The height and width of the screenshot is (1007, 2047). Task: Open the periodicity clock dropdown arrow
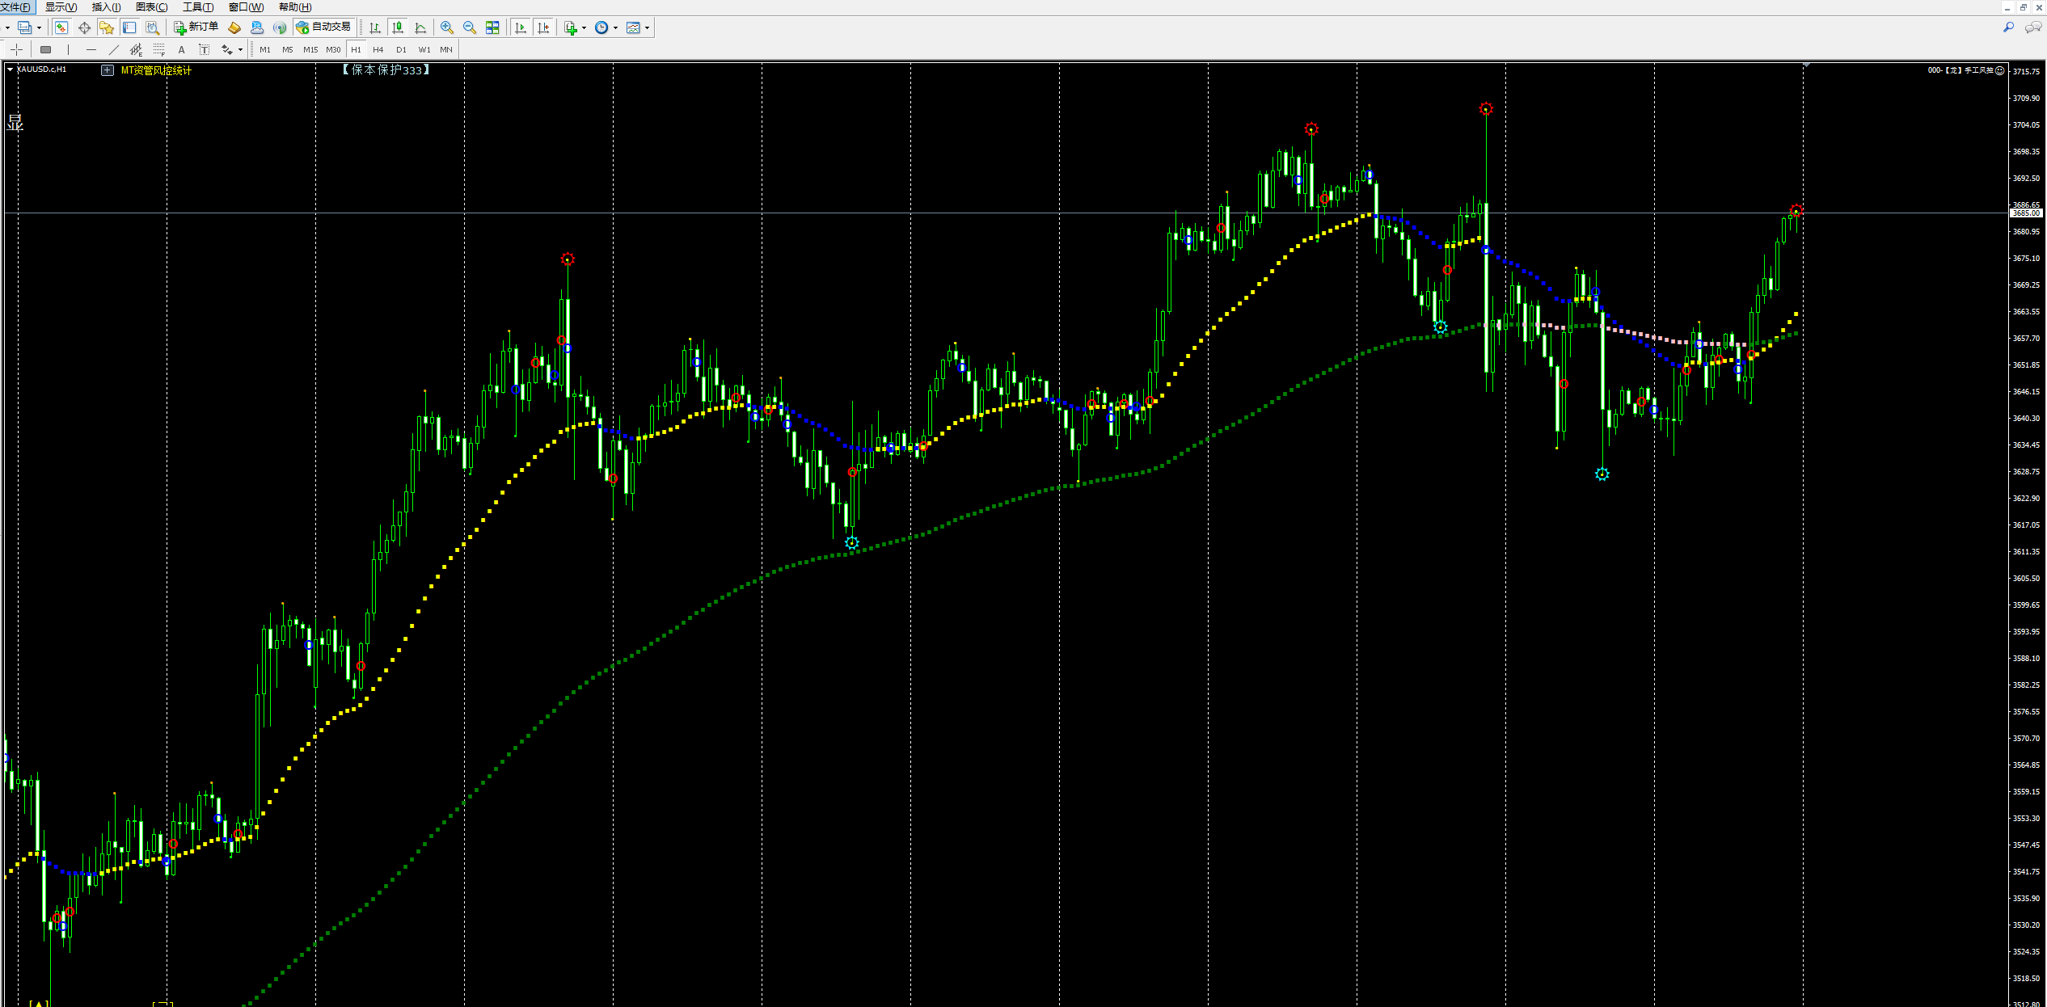tap(616, 28)
